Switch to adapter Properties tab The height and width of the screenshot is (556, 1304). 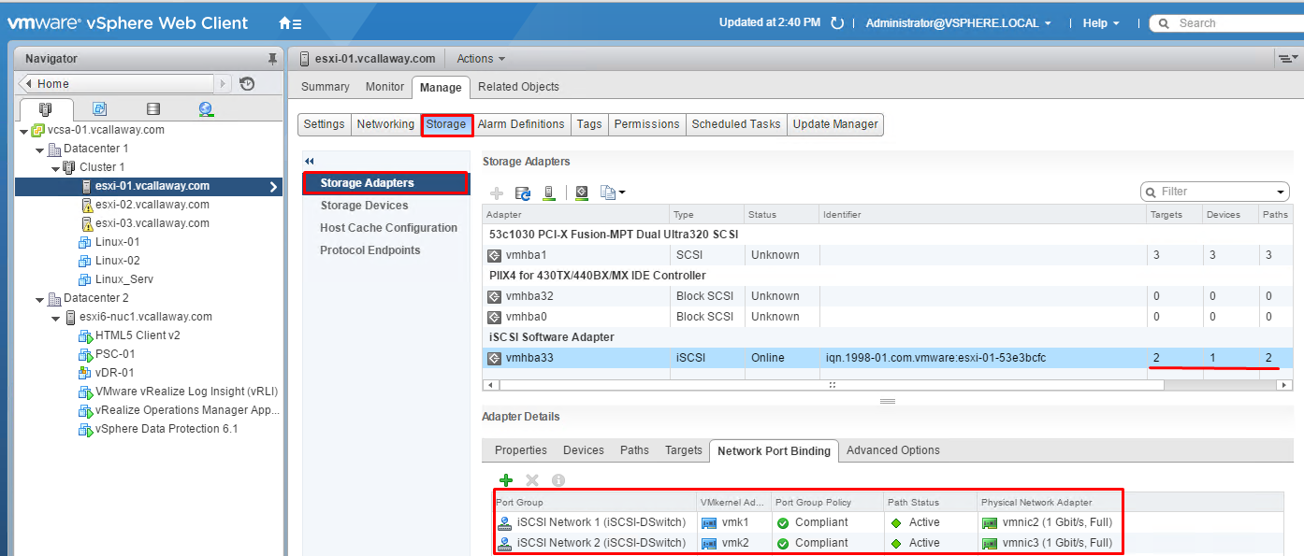521,450
